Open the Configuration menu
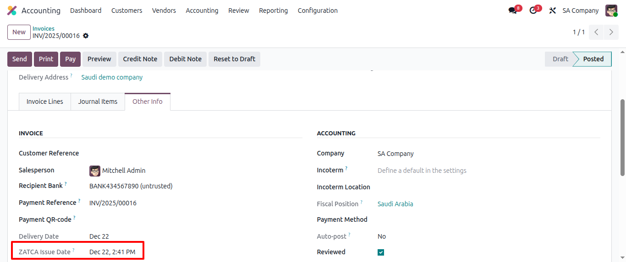The height and width of the screenshot is (262, 626). point(318,11)
